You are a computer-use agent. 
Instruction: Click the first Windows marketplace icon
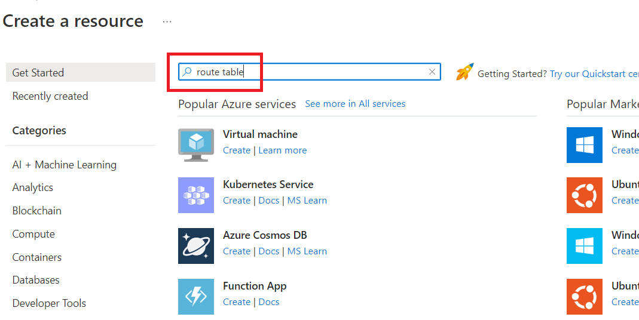pos(584,145)
